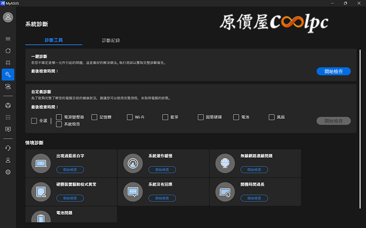The height and width of the screenshot is (228, 366).
Task: Open the triangle-in-circle sidebar icon
Action: coord(8,105)
